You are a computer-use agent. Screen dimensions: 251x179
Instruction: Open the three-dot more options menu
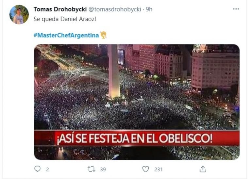236,9
